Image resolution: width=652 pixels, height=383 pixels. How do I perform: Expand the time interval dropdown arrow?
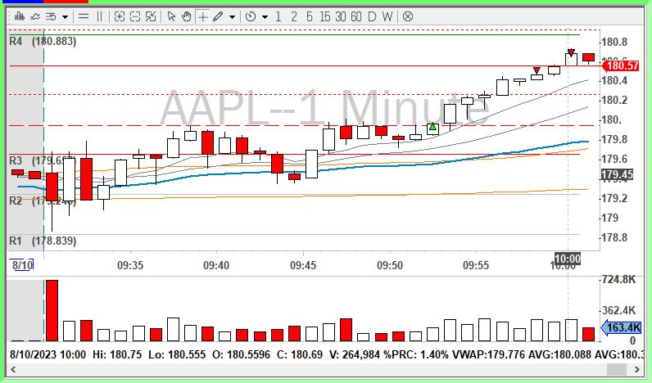click(x=265, y=17)
